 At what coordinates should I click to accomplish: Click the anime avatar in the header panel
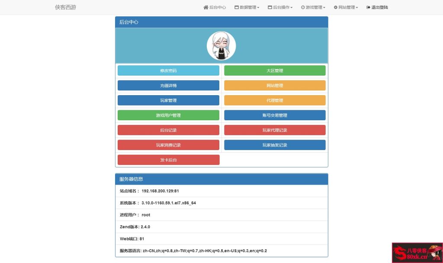pyautogui.click(x=221, y=45)
